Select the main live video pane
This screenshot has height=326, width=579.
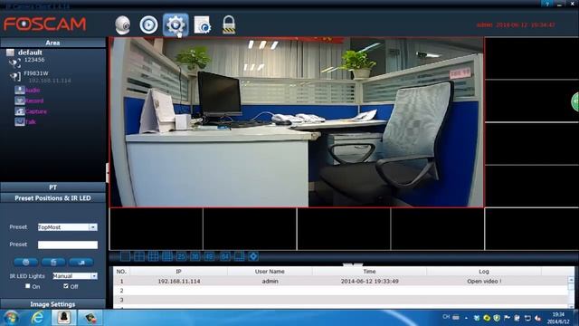click(x=296, y=122)
